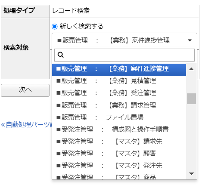Select the 新しく検索する radio button
This screenshot has width=208, height=185.
(x=55, y=27)
